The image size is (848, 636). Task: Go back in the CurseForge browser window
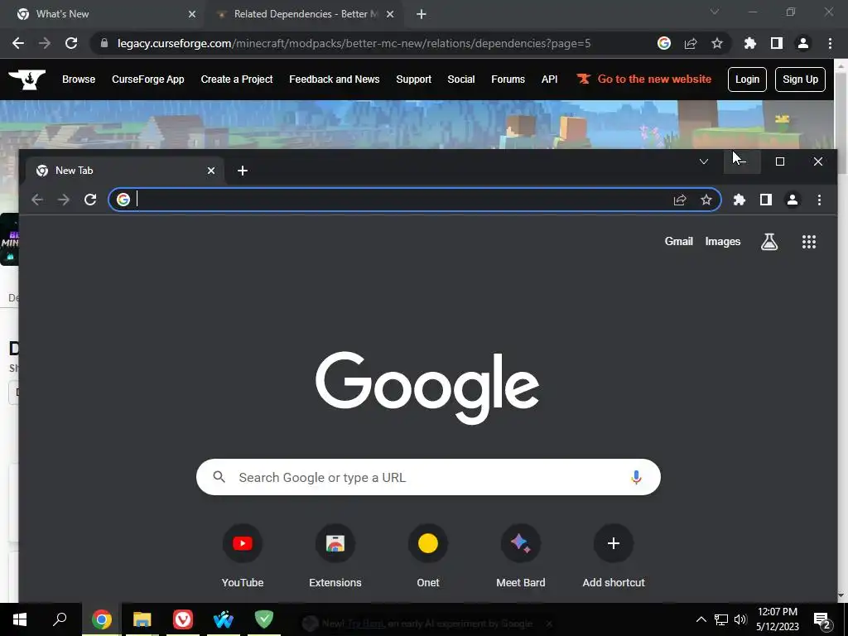click(x=18, y=43)
